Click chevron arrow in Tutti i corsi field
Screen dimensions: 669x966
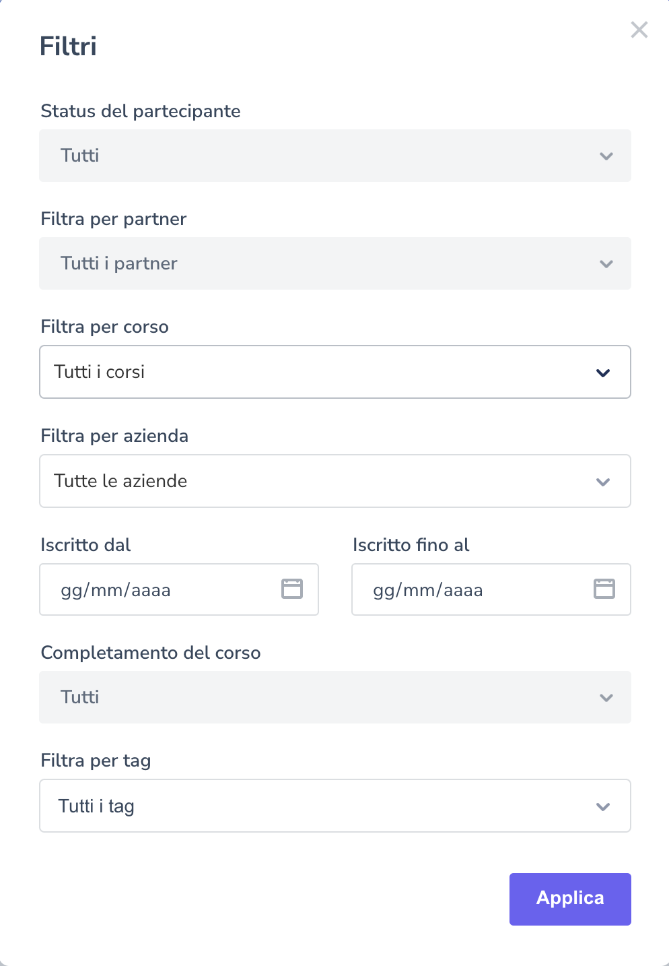(603, 373)
